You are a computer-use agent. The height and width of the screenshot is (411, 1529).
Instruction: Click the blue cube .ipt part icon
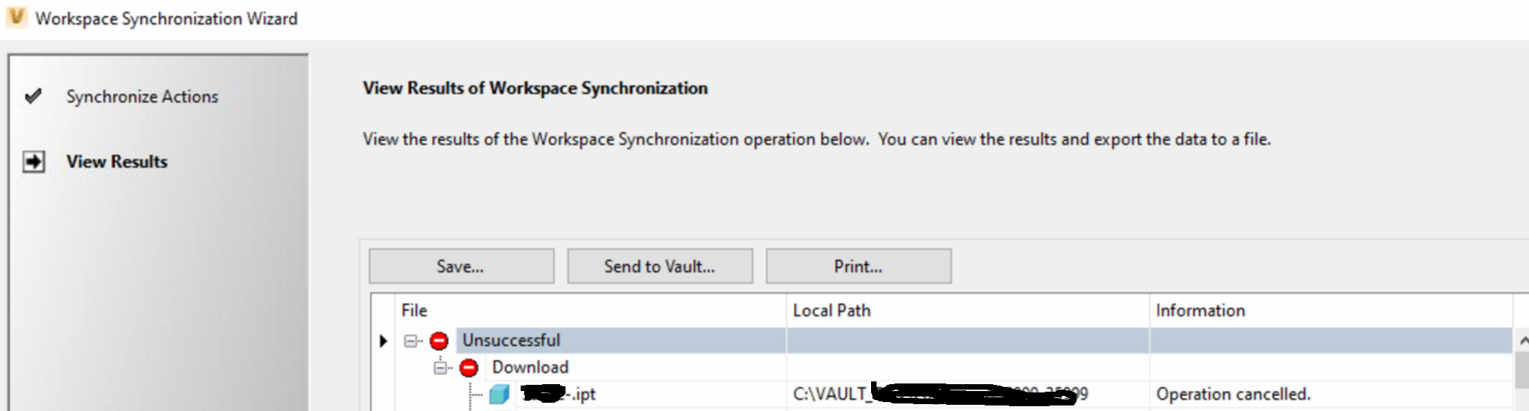499,394
